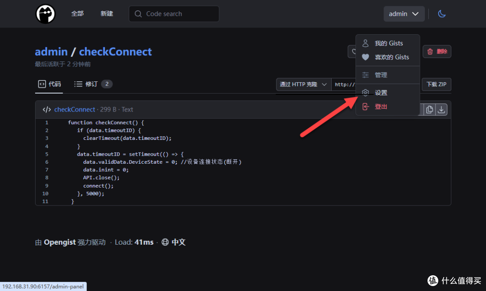The width and height of the screenshot is (486, 291).
Task: Click the admin link in title
Action: pos(51,51)
